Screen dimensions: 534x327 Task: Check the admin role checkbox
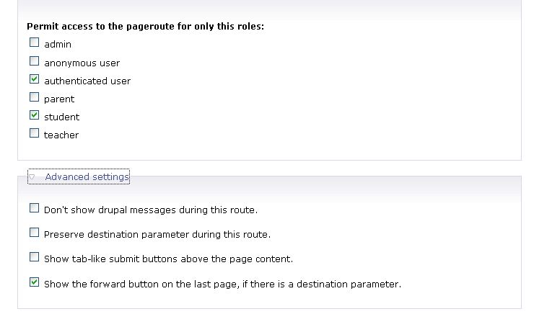(34, 42)
